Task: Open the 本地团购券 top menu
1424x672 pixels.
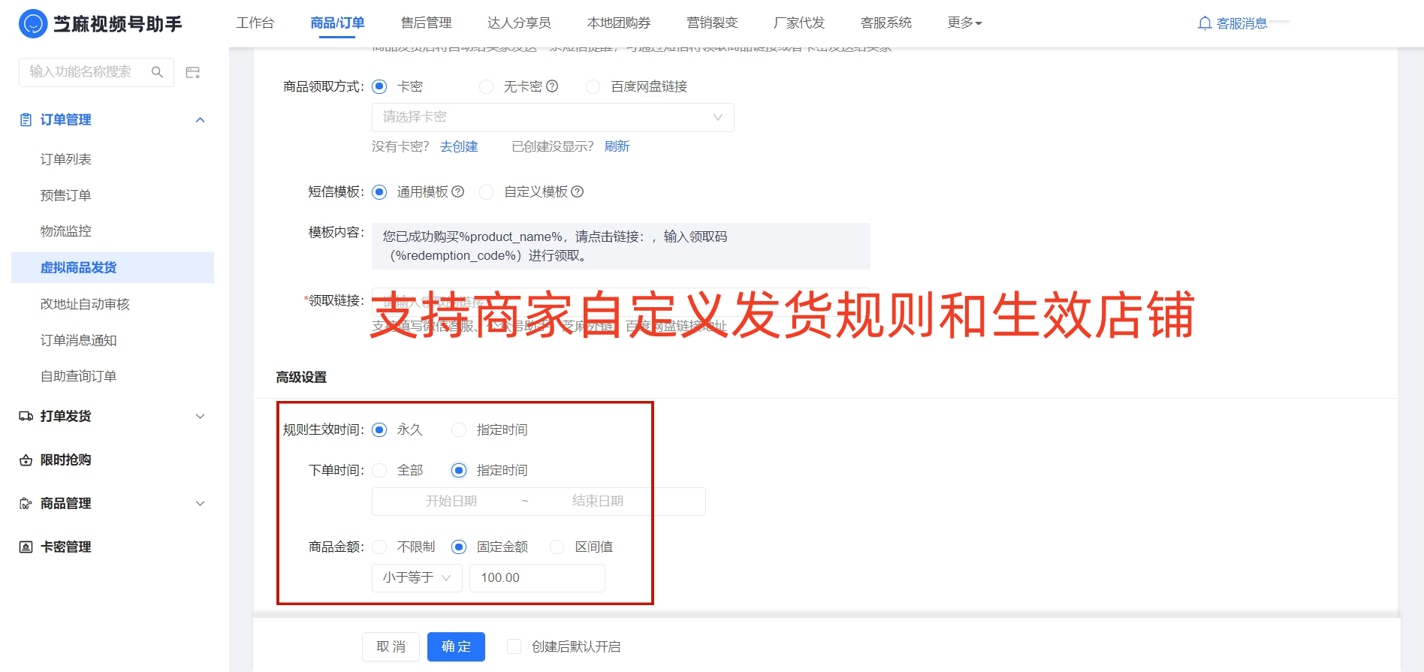Action: (619, 23)
